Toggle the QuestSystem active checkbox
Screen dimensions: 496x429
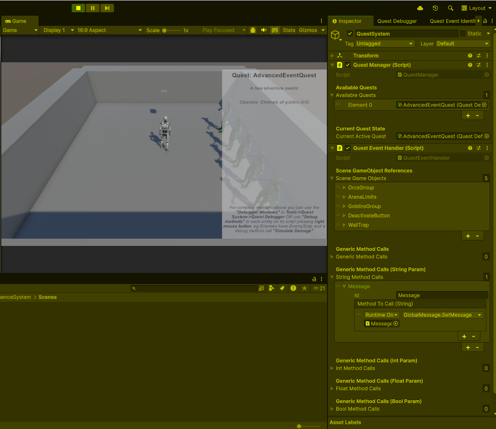[350, 34]
